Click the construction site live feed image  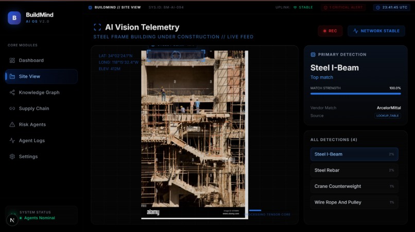(x=195, y=135)
